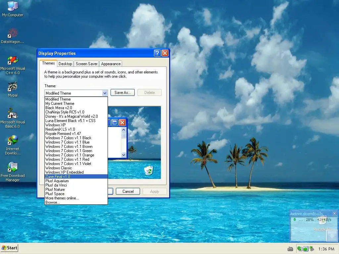Click the Modified Theme combo box field
Viewport: 339px width, 254px height.
76,93
